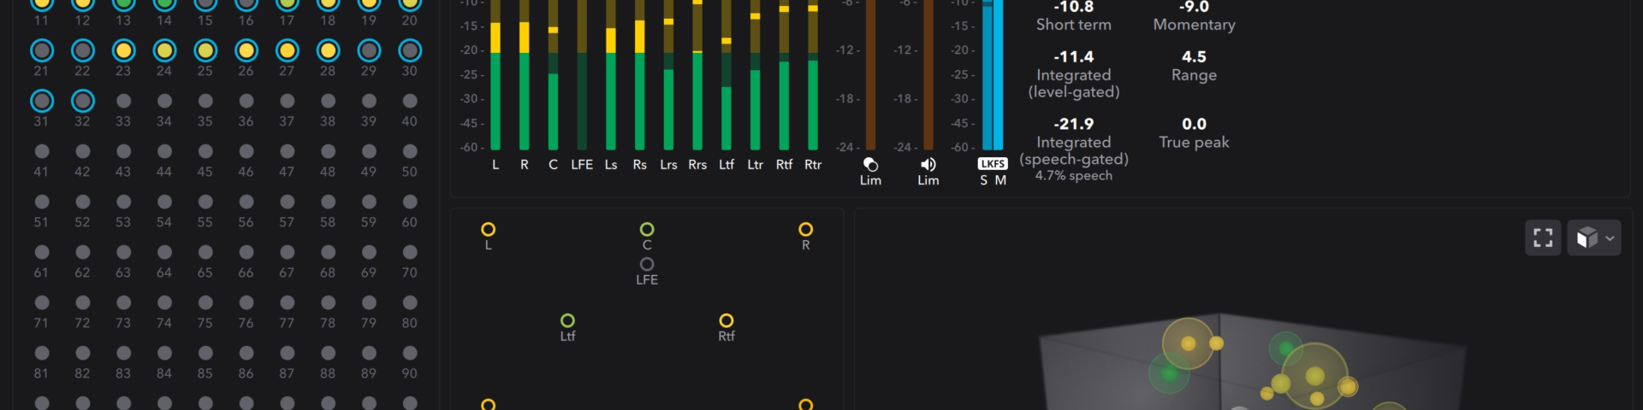This screenshot has width=1643, height=410.
Task: Select the LFE speaker circle
Action: point(647,265)
